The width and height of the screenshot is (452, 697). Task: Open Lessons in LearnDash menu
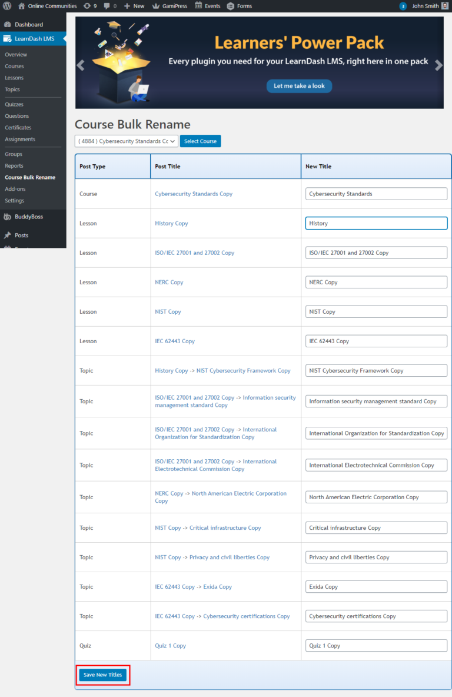(x=14, y=78)
